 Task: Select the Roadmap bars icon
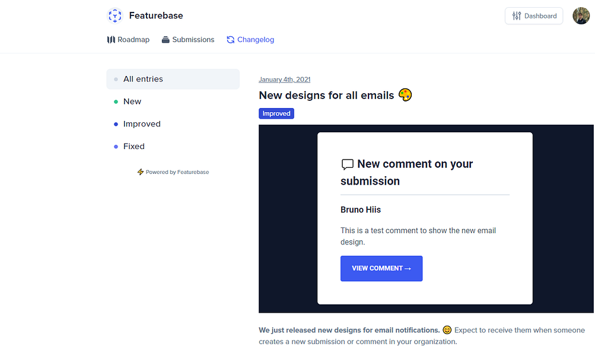[112, 39]
